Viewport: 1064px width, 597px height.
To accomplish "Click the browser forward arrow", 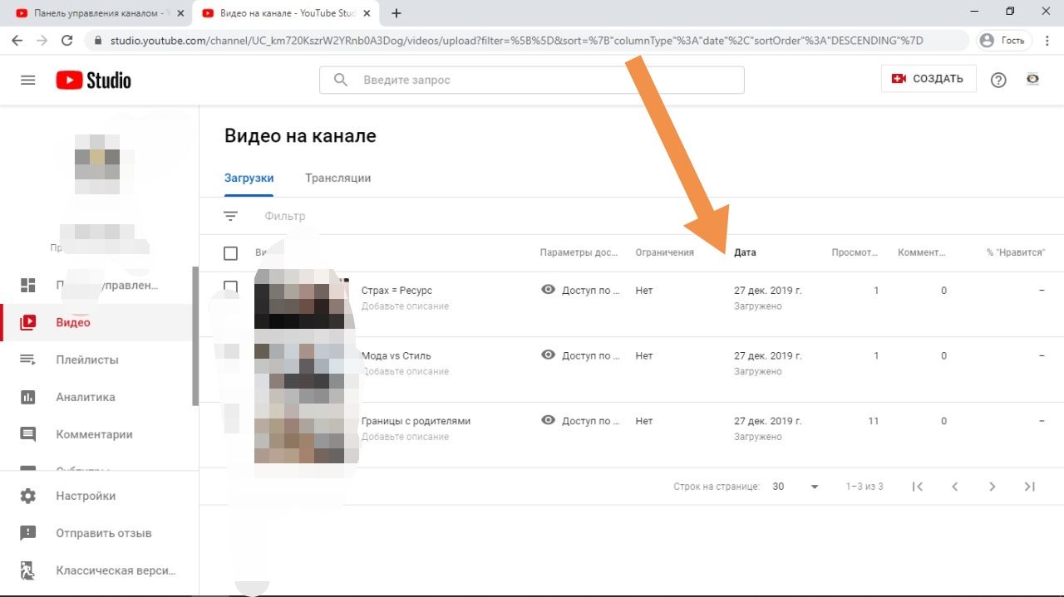I will [42, 40].
